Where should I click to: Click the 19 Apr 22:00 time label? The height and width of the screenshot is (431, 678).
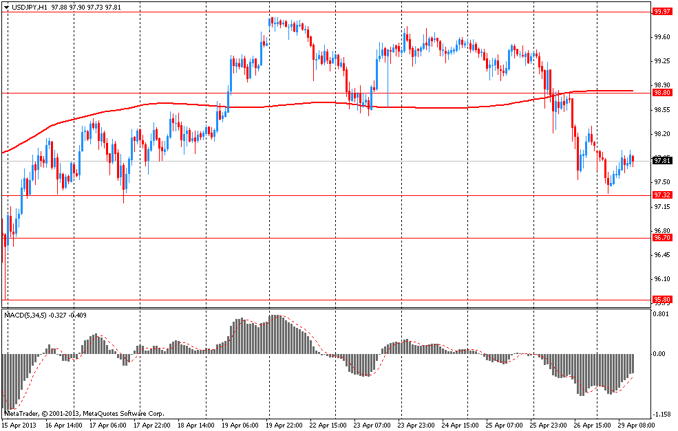coord(284,425)
